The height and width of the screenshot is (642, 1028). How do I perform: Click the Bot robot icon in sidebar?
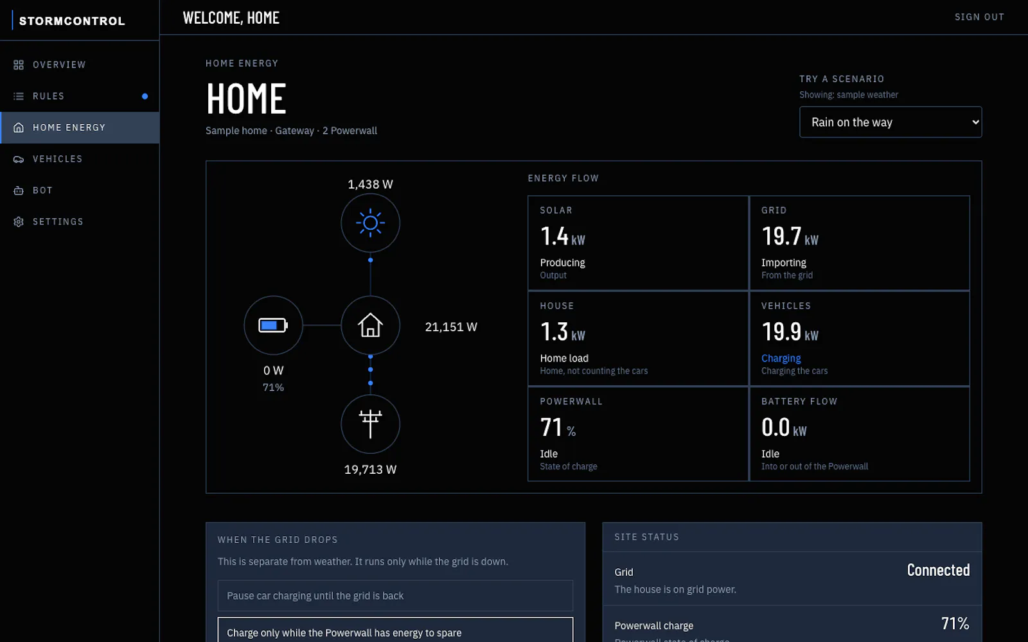[19, 191]
